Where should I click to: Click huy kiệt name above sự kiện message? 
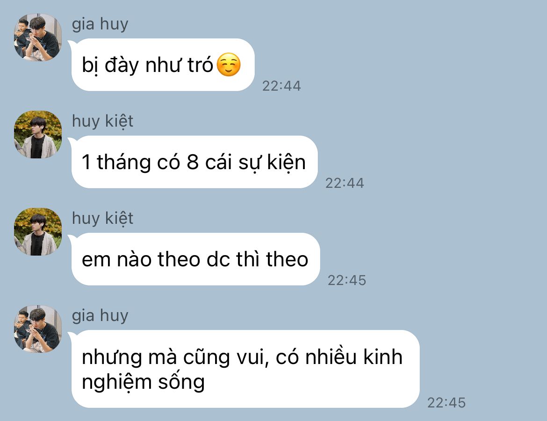(102, 121)
